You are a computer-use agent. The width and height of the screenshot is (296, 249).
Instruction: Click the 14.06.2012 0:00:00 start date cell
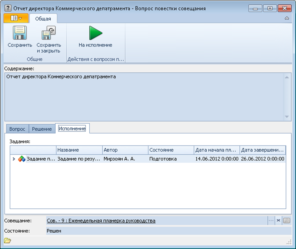click(217, 159)
